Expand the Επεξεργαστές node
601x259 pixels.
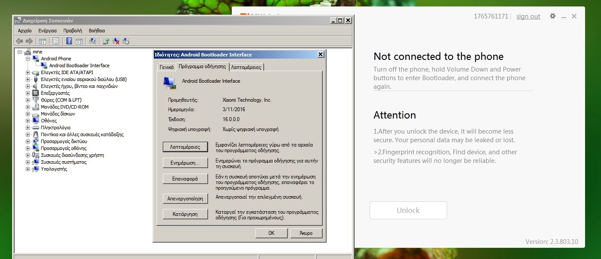[28, 93]
